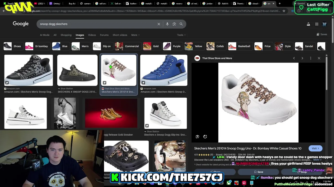Image resolution: width=334 pixels, height=187 pixels.
Task: Close the image preview panel
Action: click(x=319, y=58)
